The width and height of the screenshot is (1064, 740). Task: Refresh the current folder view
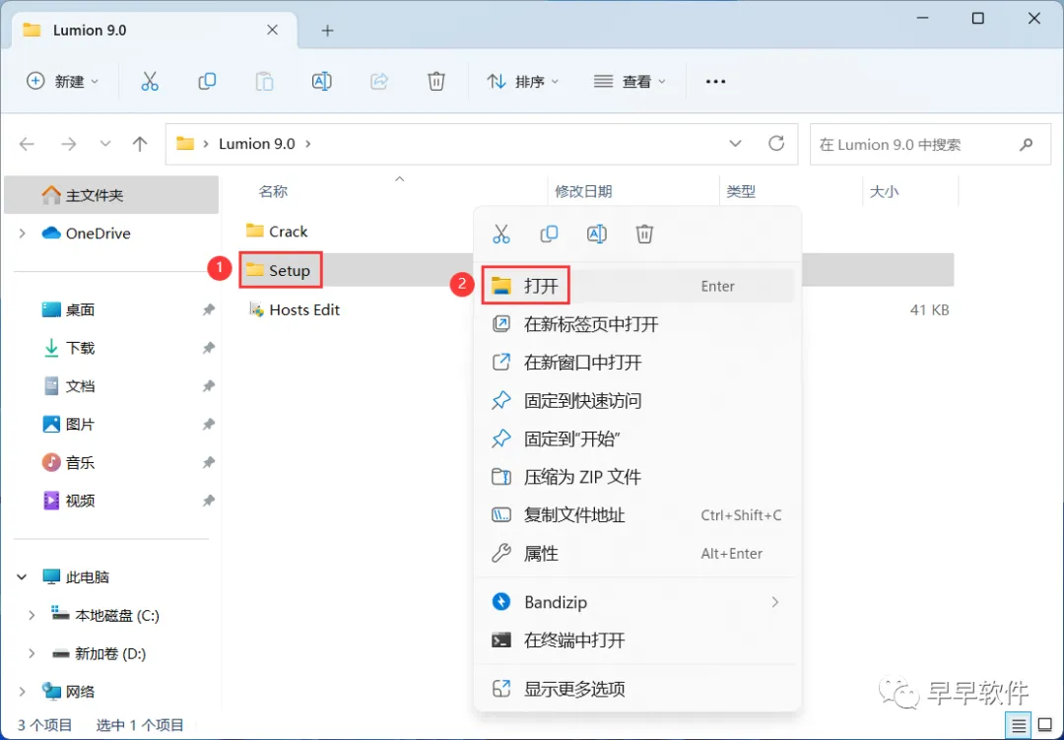click(x=776, y=143)
